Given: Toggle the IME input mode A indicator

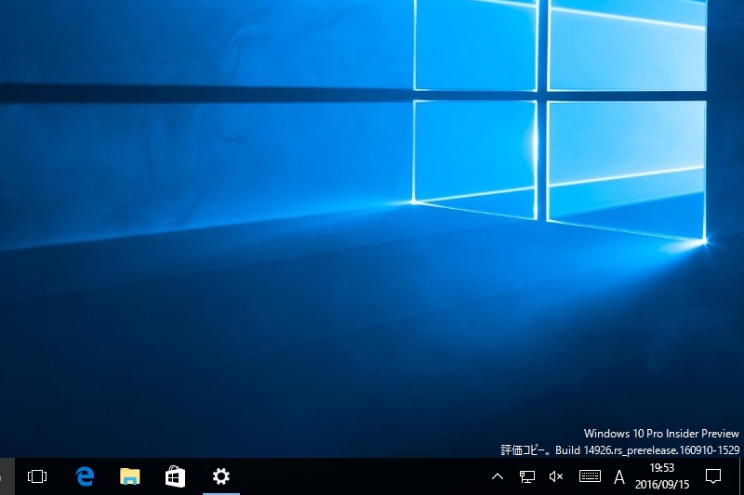Looking at the screenshot, I should click(618, 476).
